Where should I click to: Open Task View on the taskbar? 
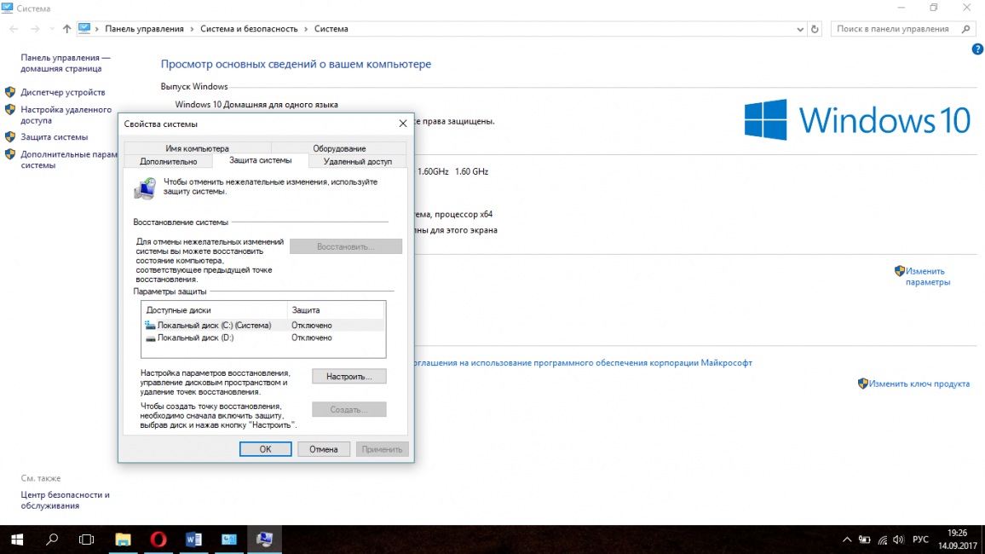(x=87, y=540)
